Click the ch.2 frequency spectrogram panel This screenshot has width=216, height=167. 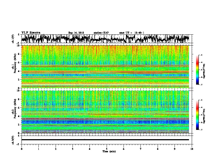(x=105, y=112)
